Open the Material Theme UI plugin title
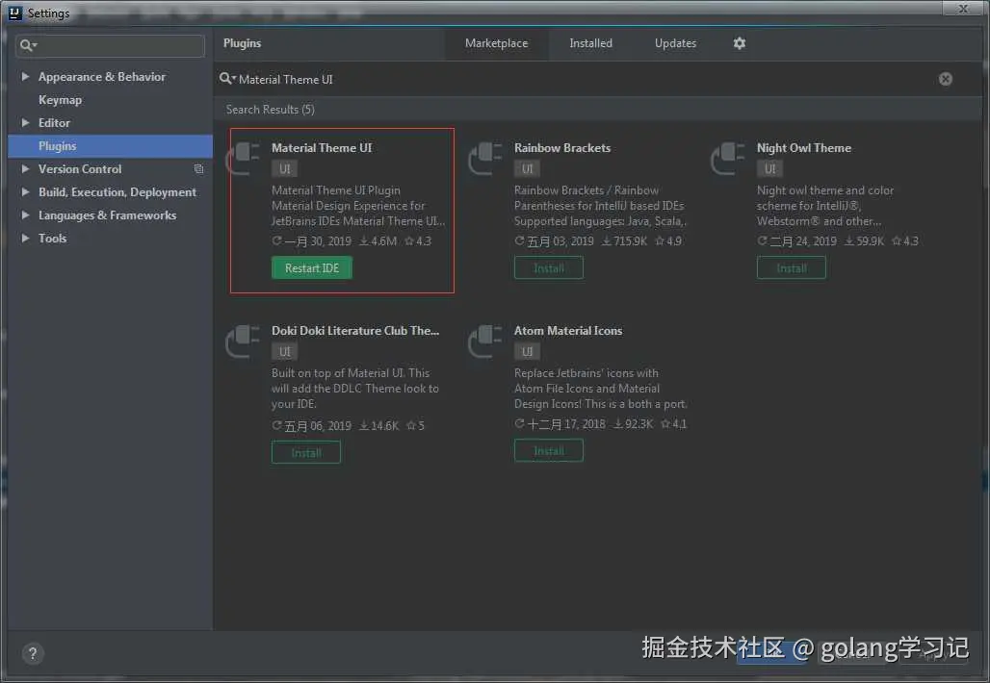This screenshot has height=683, width=990. pos(322,147)
